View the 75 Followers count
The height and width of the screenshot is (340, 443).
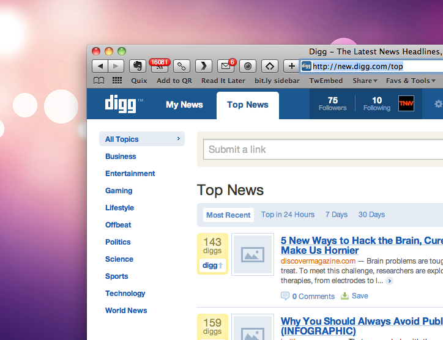click(332, 103)
